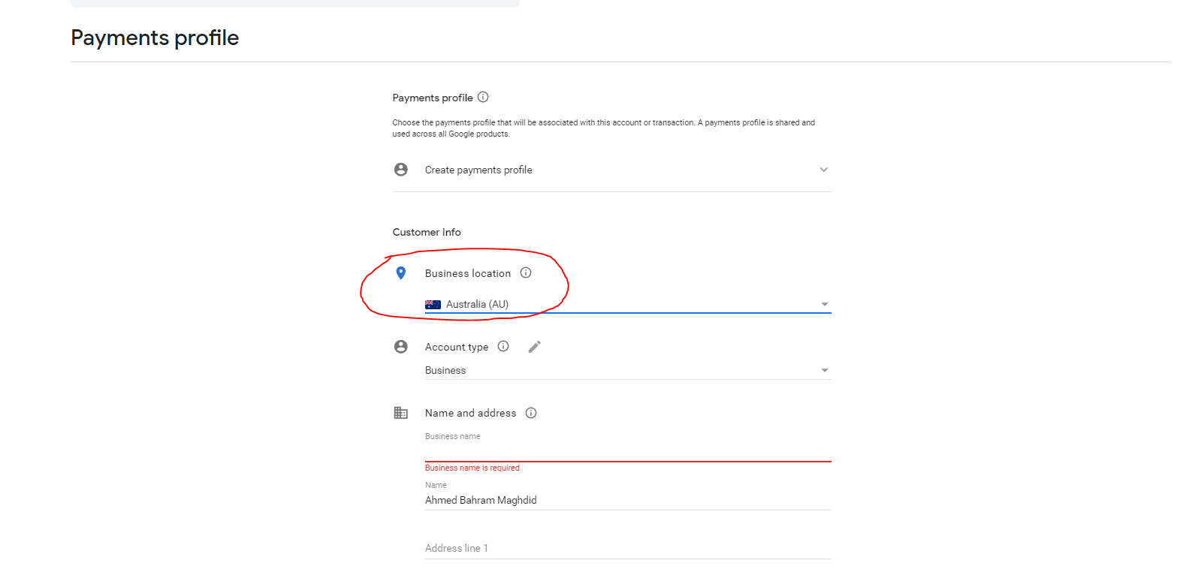Click the person icon beside Create payments profile
Viewport: 1180px width, 587px height.
click(x=401, y=170)
